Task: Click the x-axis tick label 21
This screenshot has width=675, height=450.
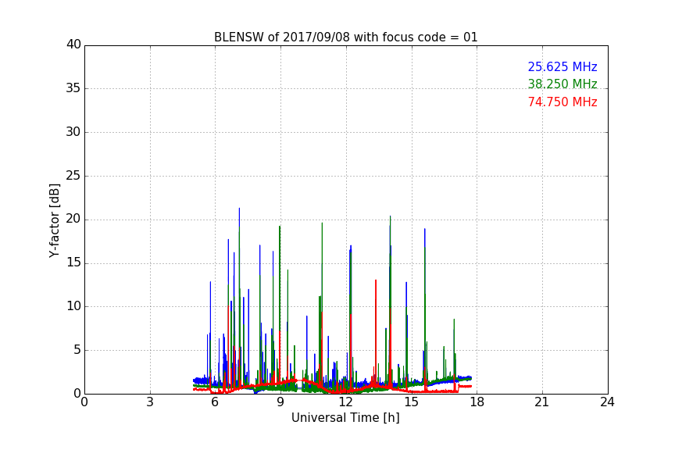Action: point(542,402)
